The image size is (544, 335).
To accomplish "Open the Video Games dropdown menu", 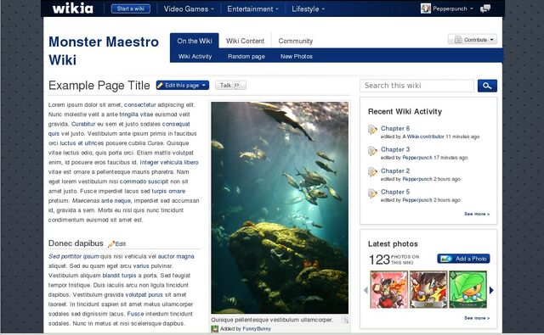I will [189, 9].
